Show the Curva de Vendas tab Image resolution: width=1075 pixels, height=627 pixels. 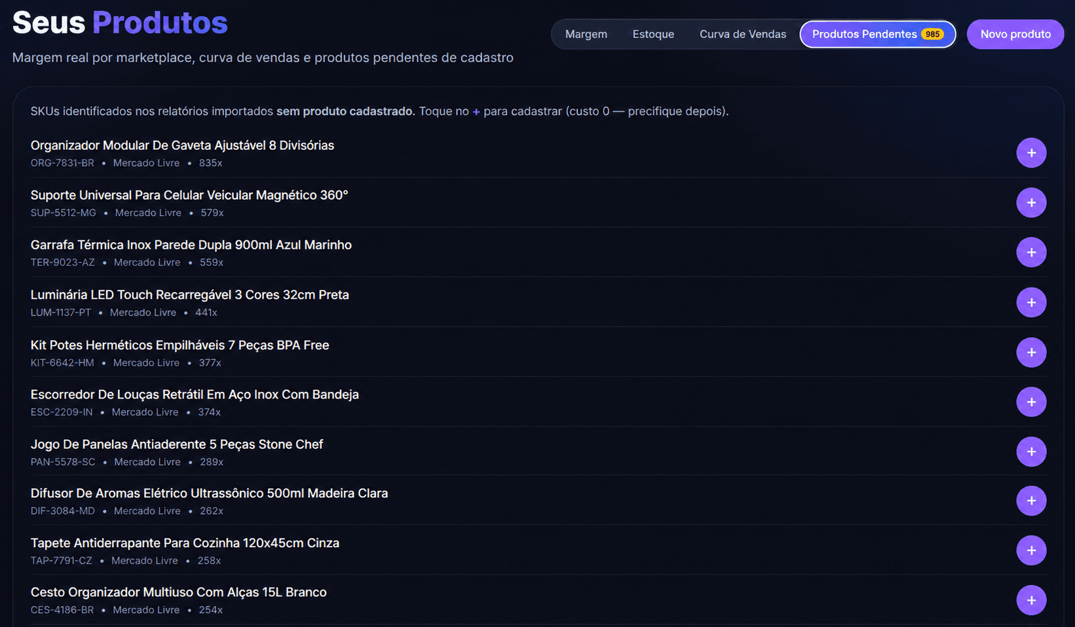pyautogui.click(x=743, y=34)
